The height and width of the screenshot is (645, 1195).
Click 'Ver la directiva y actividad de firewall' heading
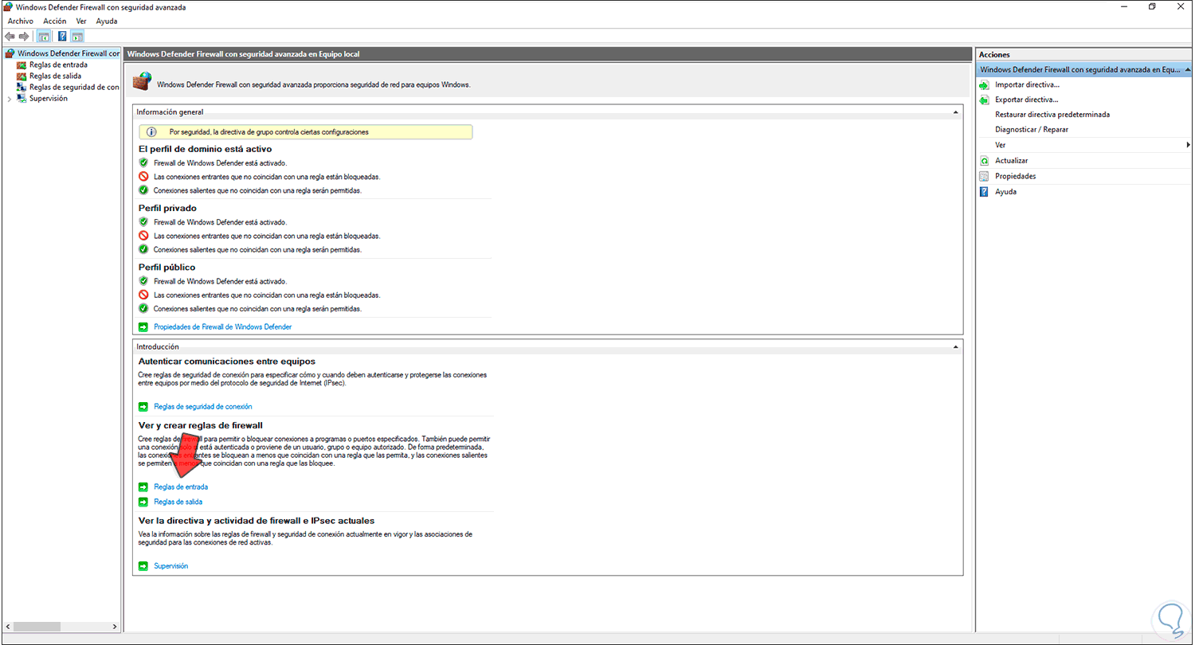(x=257, y=521)
